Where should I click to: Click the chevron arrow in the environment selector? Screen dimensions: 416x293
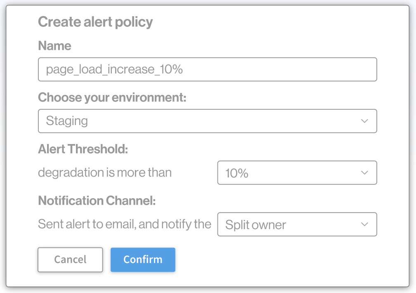364,121
